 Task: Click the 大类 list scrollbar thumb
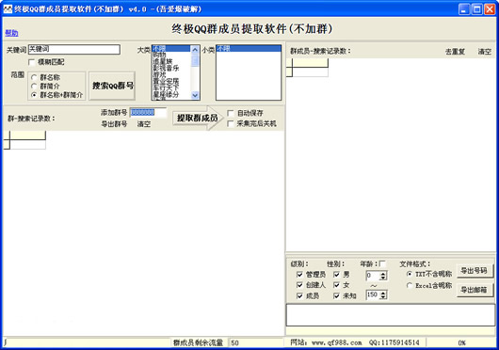click(x=195, y=60)
